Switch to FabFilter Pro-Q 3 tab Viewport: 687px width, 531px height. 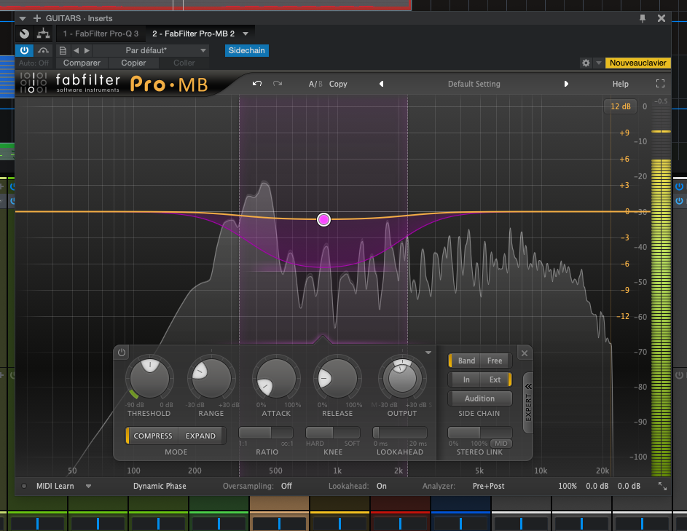(x=101, y=34)
